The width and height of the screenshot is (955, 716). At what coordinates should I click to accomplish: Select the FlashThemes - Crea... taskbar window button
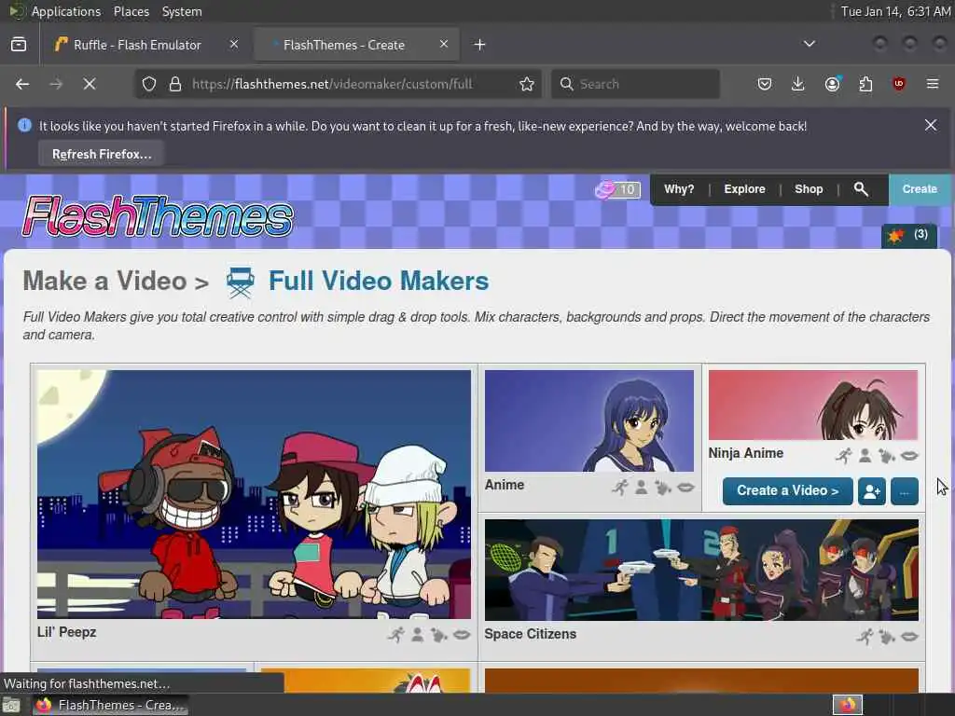[110, 705]
